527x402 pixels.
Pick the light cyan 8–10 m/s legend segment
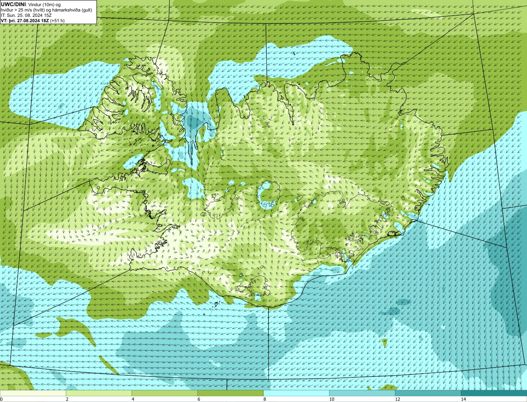pos(296,393)
